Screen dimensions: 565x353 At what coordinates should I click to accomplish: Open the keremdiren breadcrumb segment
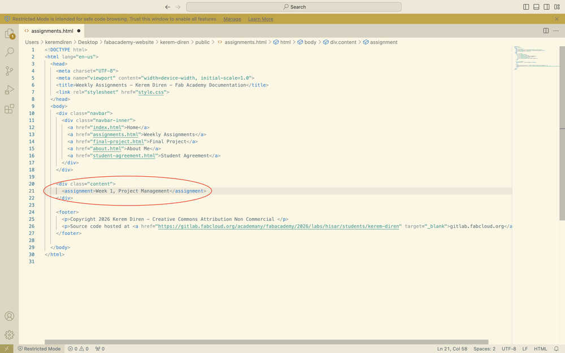point(58,42)
